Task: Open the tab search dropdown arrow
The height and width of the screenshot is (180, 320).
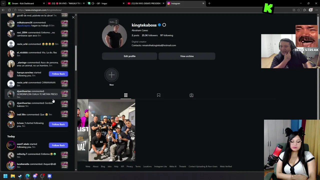Action: click(3, 3)
